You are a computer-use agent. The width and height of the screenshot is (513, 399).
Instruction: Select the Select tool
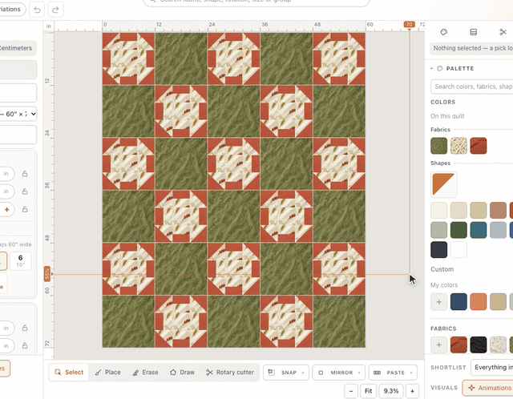69,373
